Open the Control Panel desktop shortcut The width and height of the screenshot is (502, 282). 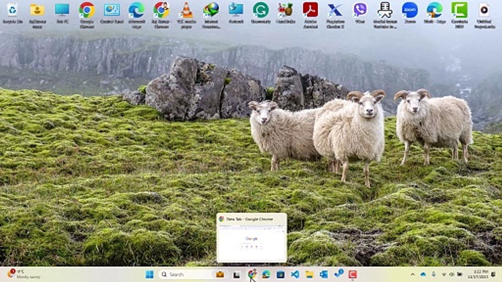pos(112,14)
